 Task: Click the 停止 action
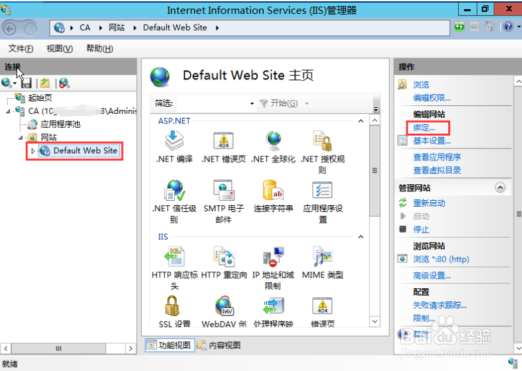[421, 229]
